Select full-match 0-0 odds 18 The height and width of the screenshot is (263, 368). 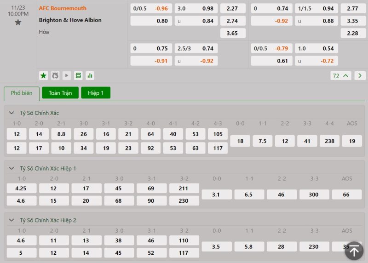(240, 141)
